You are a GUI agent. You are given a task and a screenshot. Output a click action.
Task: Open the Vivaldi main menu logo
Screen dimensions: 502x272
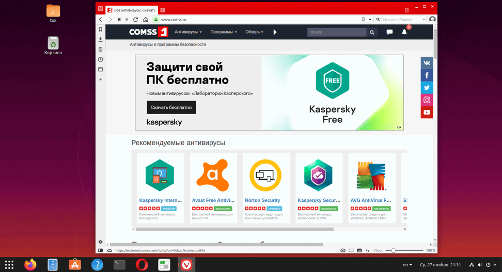(101, 9)
